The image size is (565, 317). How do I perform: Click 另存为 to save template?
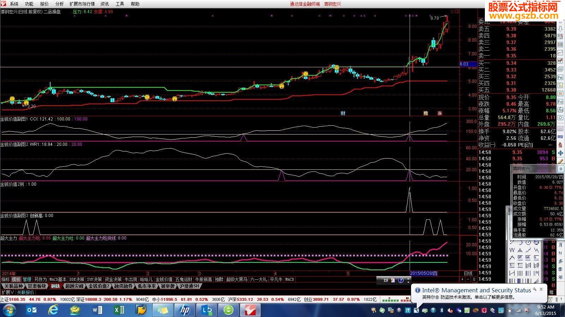40,279
